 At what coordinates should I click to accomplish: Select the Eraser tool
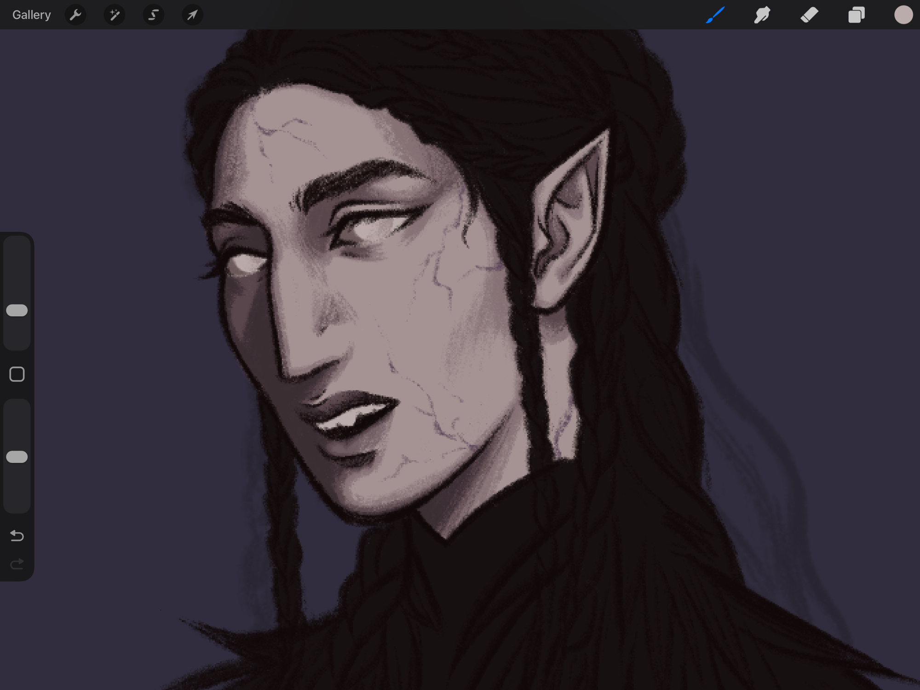810,15
